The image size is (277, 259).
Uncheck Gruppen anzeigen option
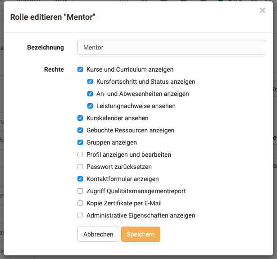pyautogui.click(x=80, y=142)
